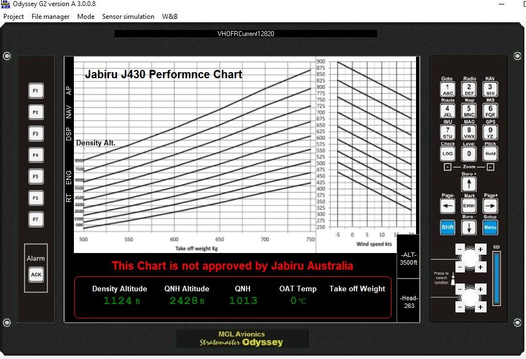Click the Baro+ up arrow key
This screenshot has height=359, width=526.
click(x=469, y=184)
